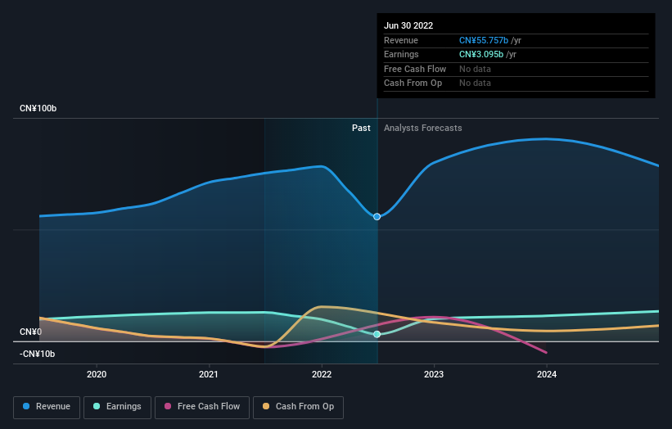Toggle the Earnings legend button

117,407
